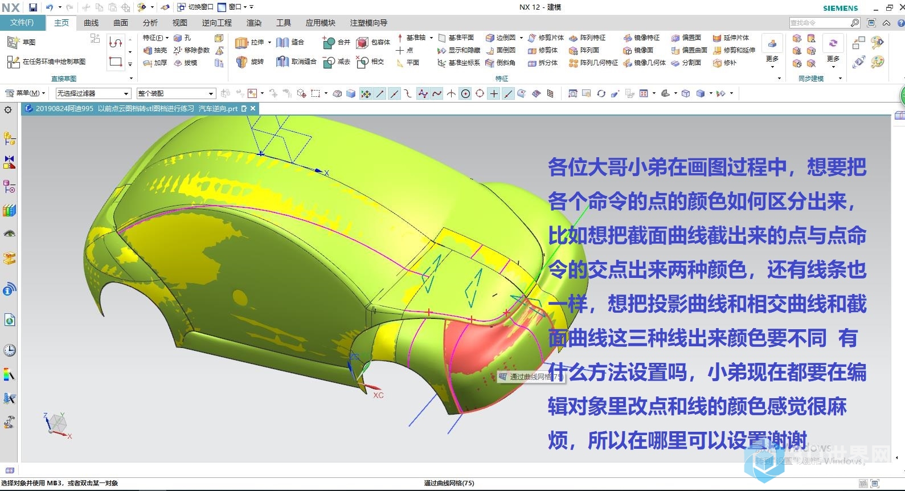Close the 汽车逆向.prt document tab
Screen dimensions: 905x491
pyautogui.click(x=253, y=108)
